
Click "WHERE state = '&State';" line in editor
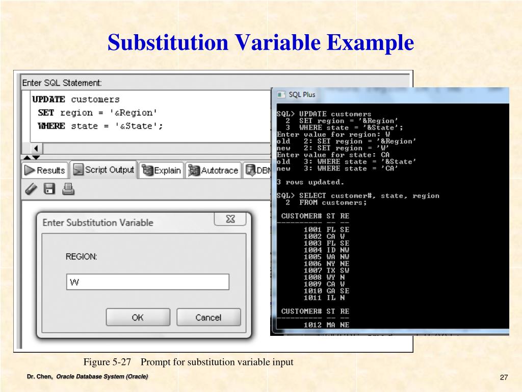point(100,126)
